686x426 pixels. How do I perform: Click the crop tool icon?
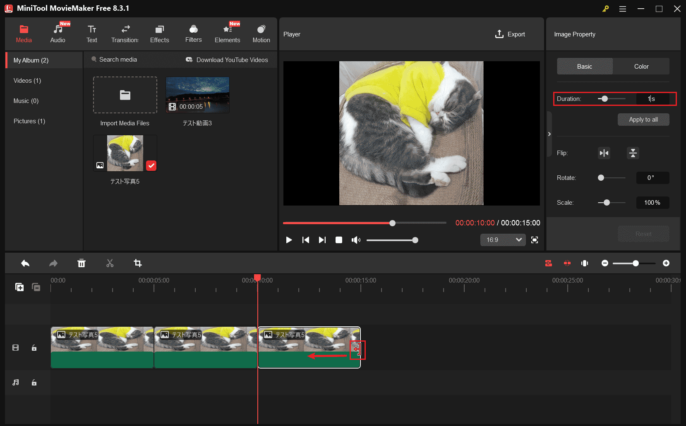[x=138, y=263]
